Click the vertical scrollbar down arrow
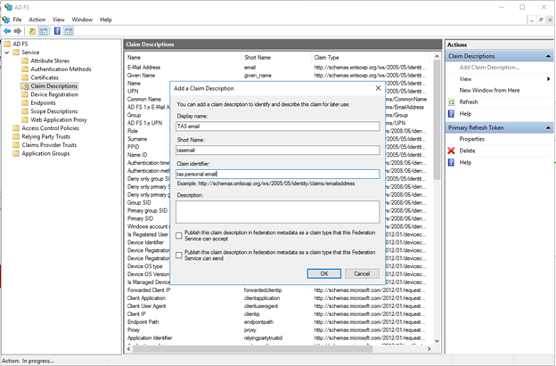The width and height of the screenshot is (556, 366). [437, 341]
